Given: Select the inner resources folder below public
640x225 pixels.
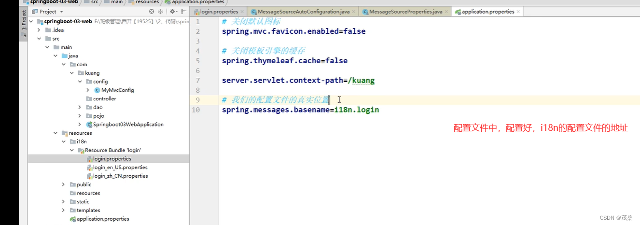Looking at the screenshot, I should 88,193.
